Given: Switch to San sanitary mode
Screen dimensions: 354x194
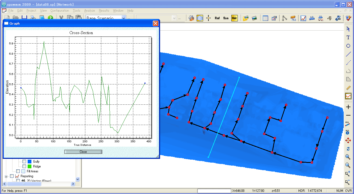Looking at the screenshot, I should tap(226, 18).
